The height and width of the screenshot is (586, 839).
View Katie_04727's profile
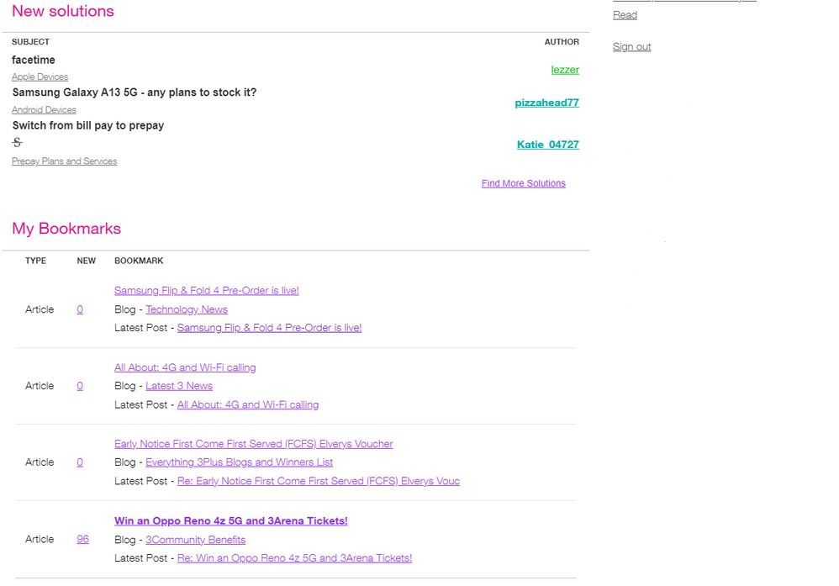[547, 145]
